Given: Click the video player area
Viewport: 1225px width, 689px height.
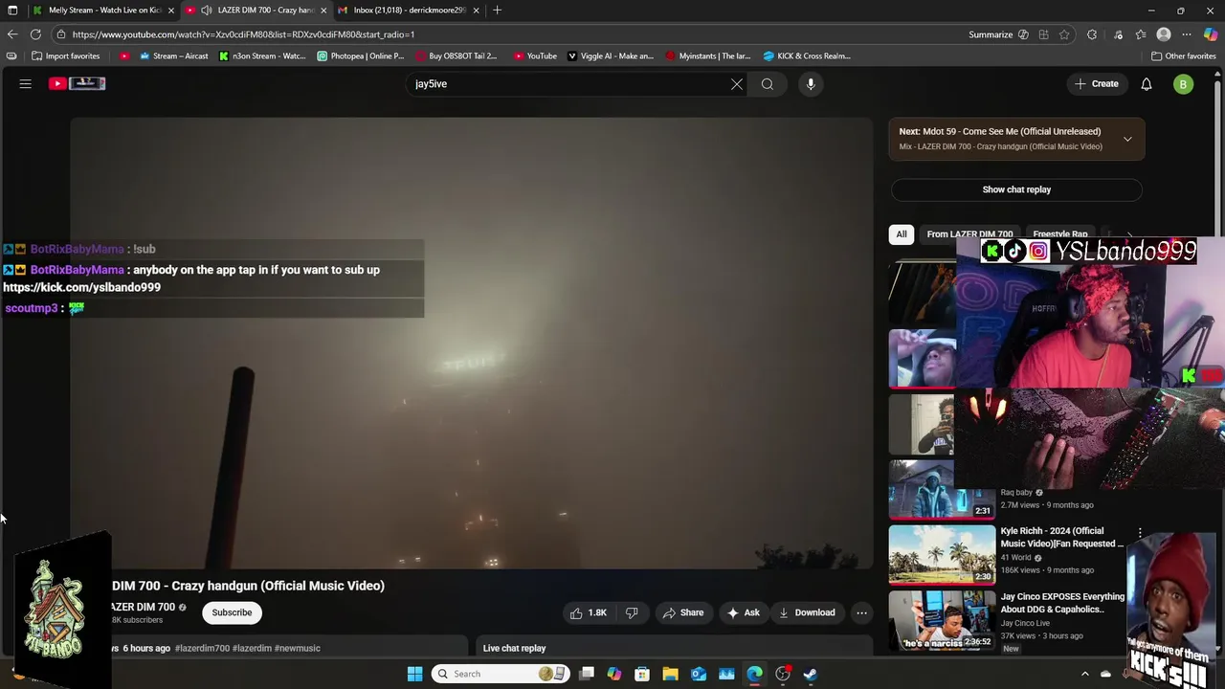Looking at the screenshot, I should [x=471, y=343].
